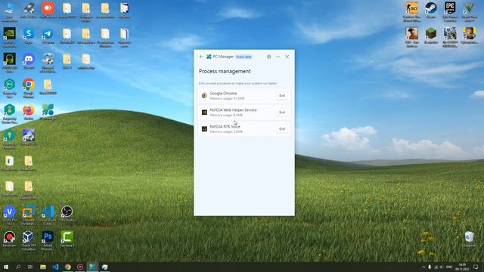Select PC Manager desktop shortcut
484x272 pixels.
point(48,113)
